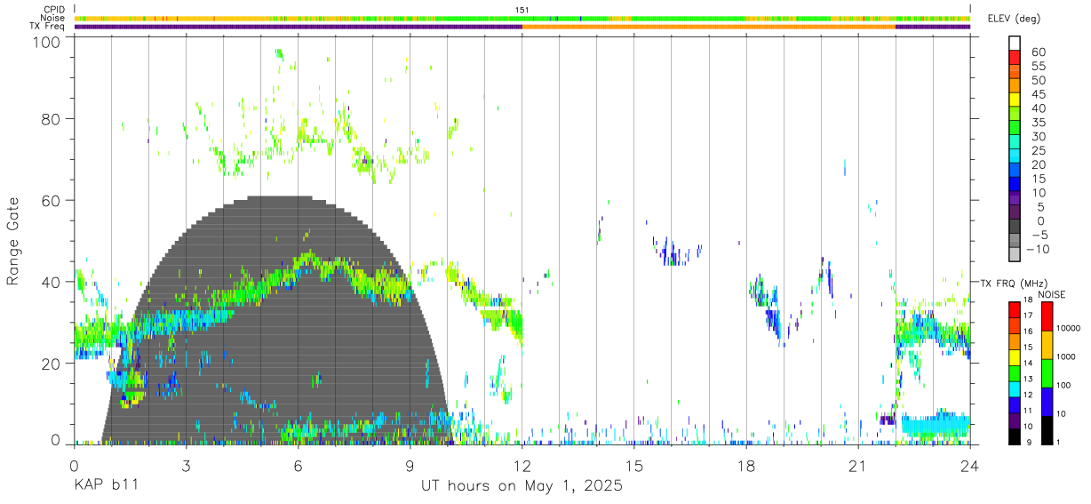Click the '9' hour tick on UT axis
This screenshot has width=1091, height=504.
click(410, 466)
